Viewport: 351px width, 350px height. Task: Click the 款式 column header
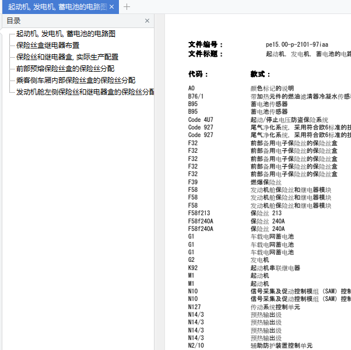(260, 74)
